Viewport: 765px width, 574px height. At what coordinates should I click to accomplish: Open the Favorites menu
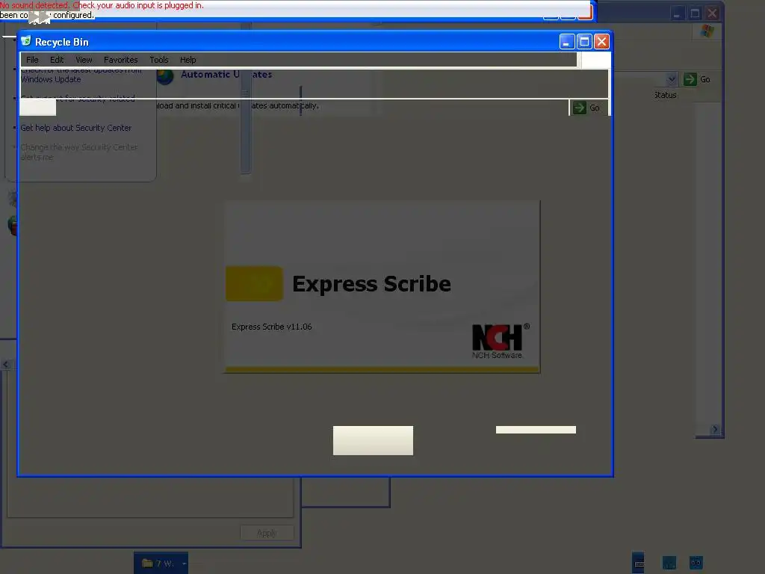[120, 60]
